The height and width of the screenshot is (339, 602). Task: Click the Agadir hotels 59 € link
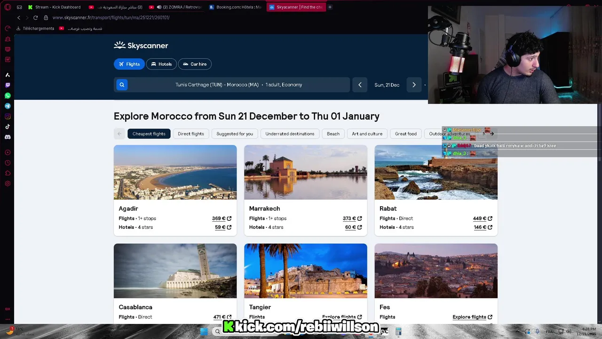[x=223, y=227]
